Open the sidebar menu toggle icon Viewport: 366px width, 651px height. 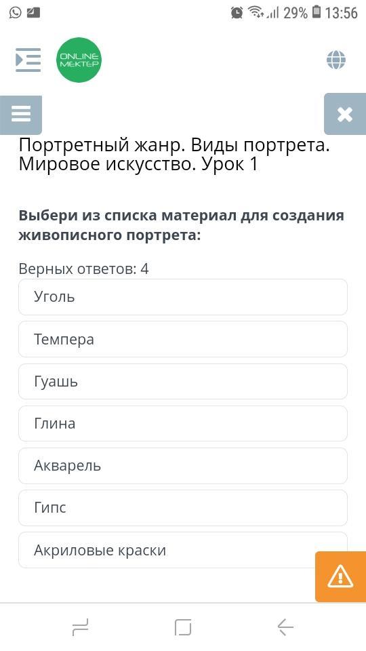pyautogui.click(x=28, y=60)
